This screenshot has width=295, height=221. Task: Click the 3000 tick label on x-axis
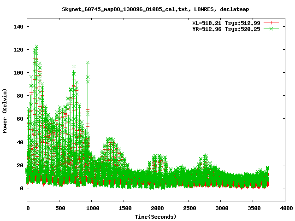point(222,208)
